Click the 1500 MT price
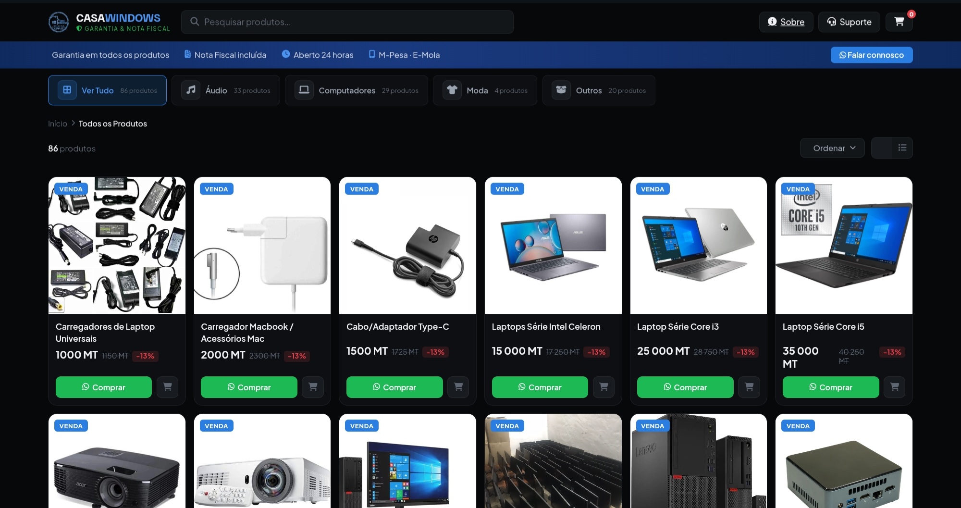 click(x=367, y=351)
